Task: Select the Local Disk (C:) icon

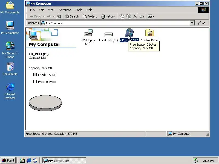Action: (x=108, y=34)
